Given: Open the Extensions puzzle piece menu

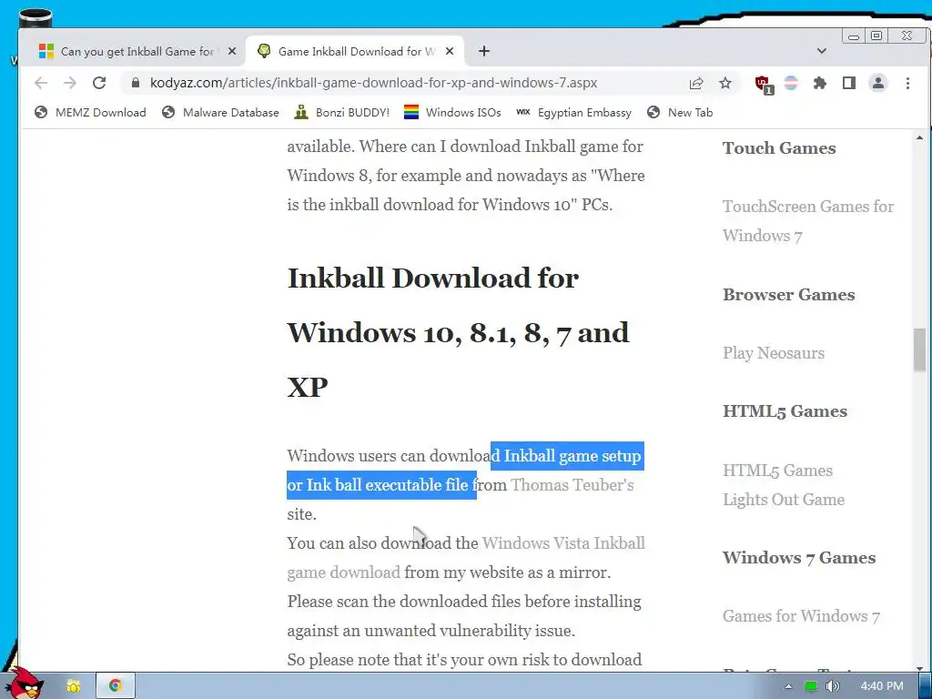Looking at the screenshot, I should [x=820, y=83].
